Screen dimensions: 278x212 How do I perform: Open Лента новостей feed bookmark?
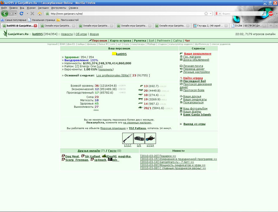click(x=68, y=20)
